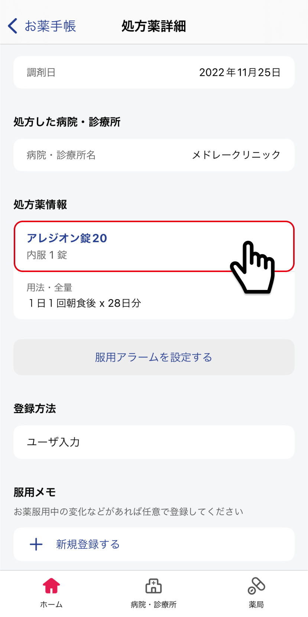The image size is (308, 617).
Task: Tap the 2022年11月25日 dispensing date value
Action: pos(240,73)
